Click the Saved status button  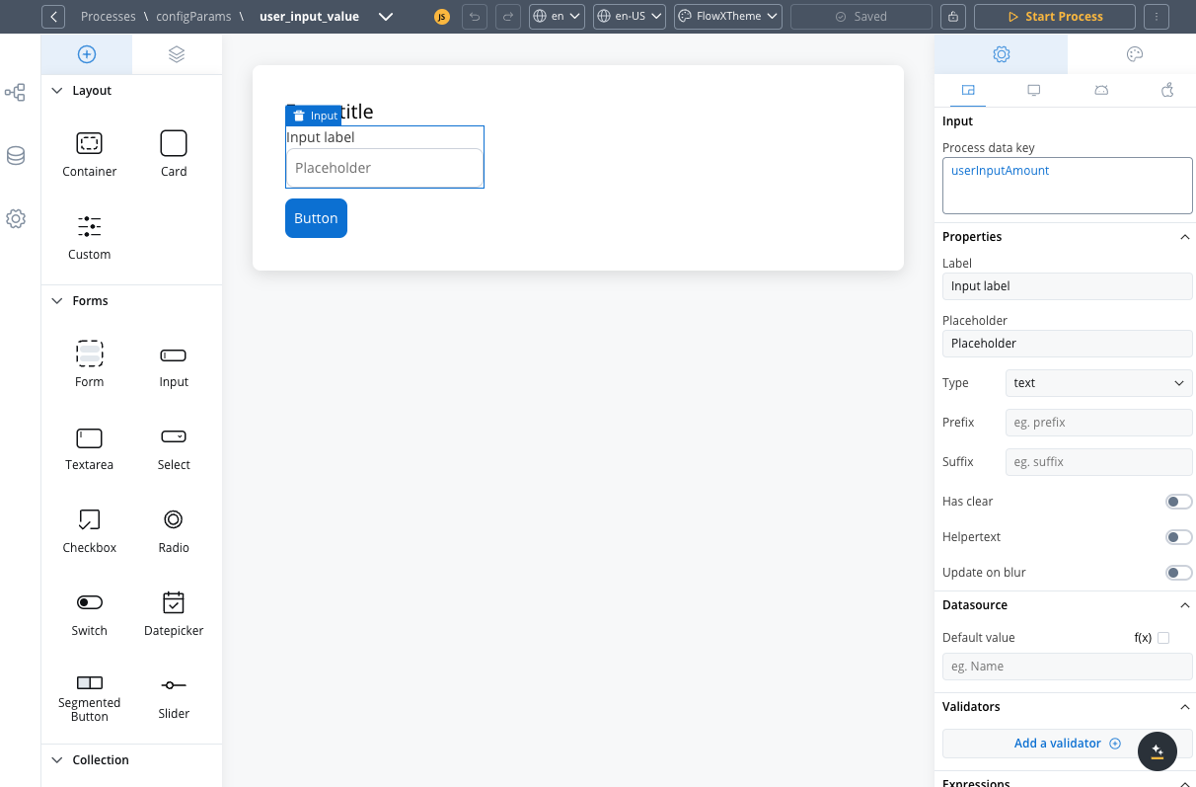860,17
